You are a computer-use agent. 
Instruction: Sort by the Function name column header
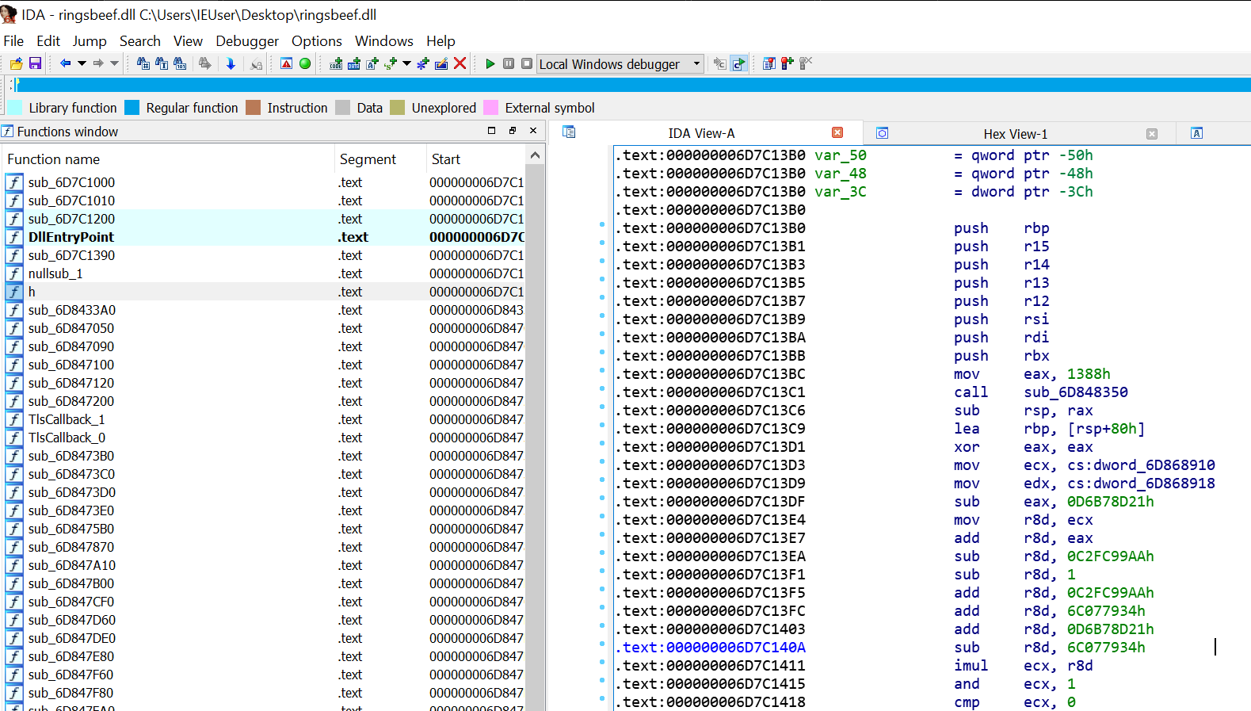click(168, 159)
